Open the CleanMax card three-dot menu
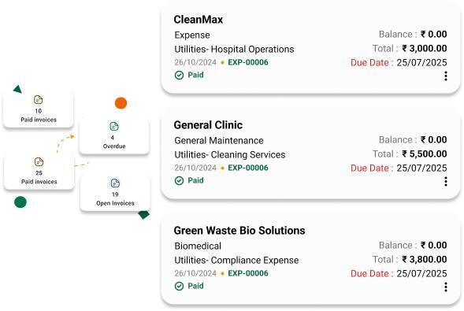 coord(446,76)
